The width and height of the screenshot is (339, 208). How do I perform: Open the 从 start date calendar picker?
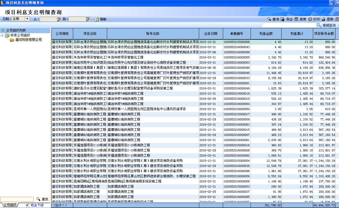(x=59, y=19)
